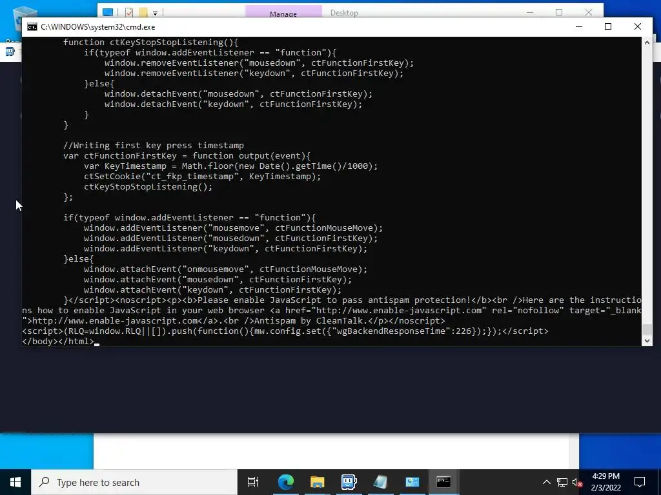
Task: Click the muted volume tray icon
Action: tap(577, 482)
